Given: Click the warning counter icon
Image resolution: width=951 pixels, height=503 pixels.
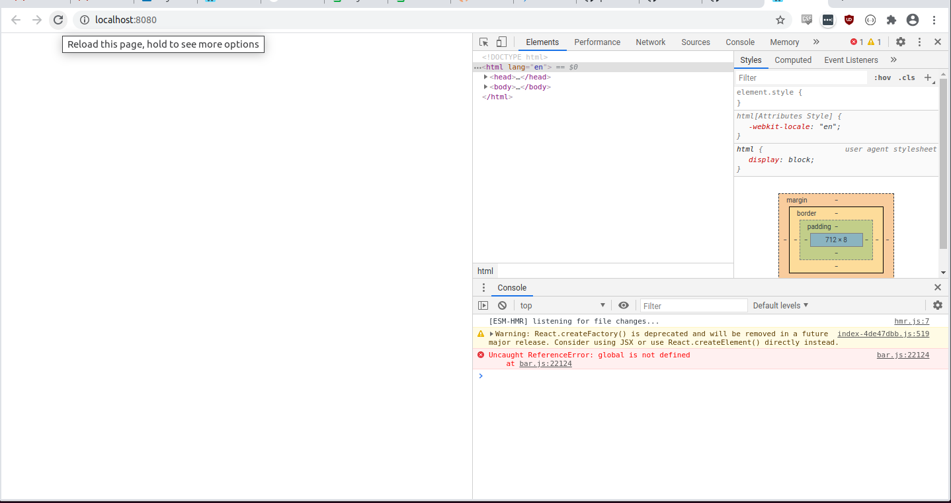Looking at the screenshot, I should click(x=872, y=41).
